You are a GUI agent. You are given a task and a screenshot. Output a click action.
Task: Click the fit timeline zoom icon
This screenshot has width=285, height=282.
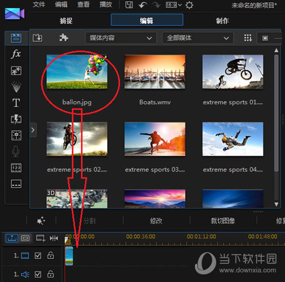point(54,239)
